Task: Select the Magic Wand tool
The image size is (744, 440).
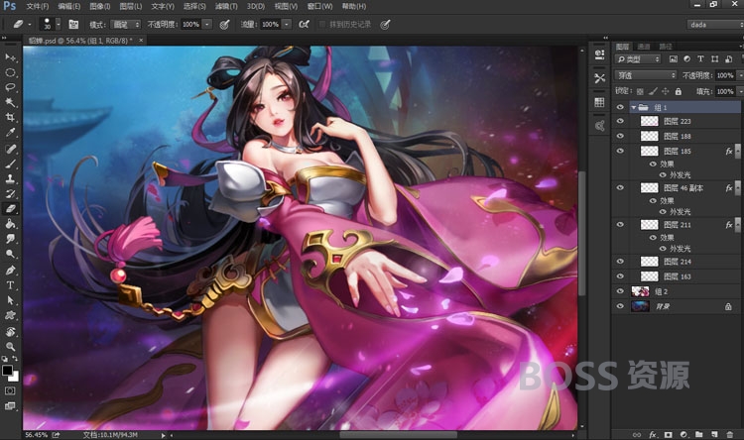Action: tap(10, 102)
